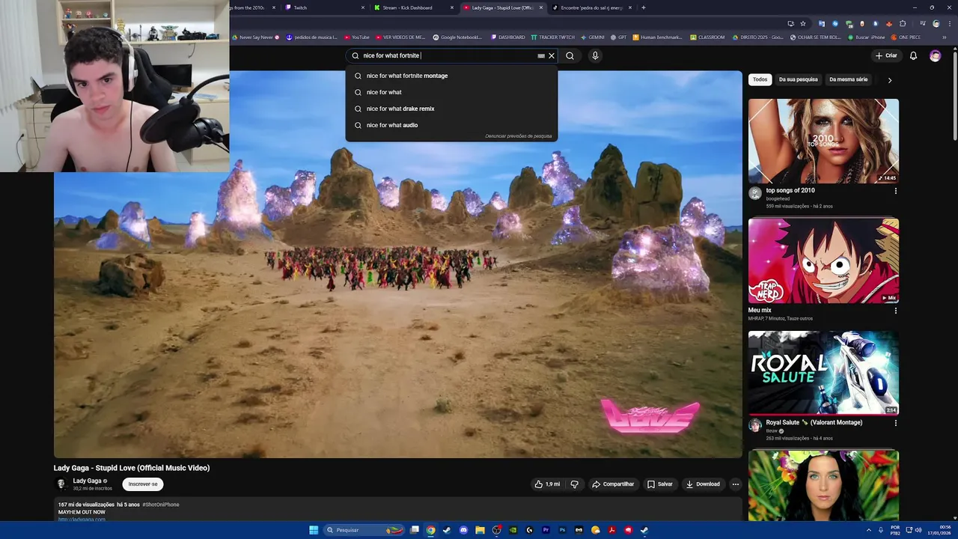The height and width of the screenshot is (539, 958).
Task: Open the GEMINI bookmark
Action: [593, 37]
